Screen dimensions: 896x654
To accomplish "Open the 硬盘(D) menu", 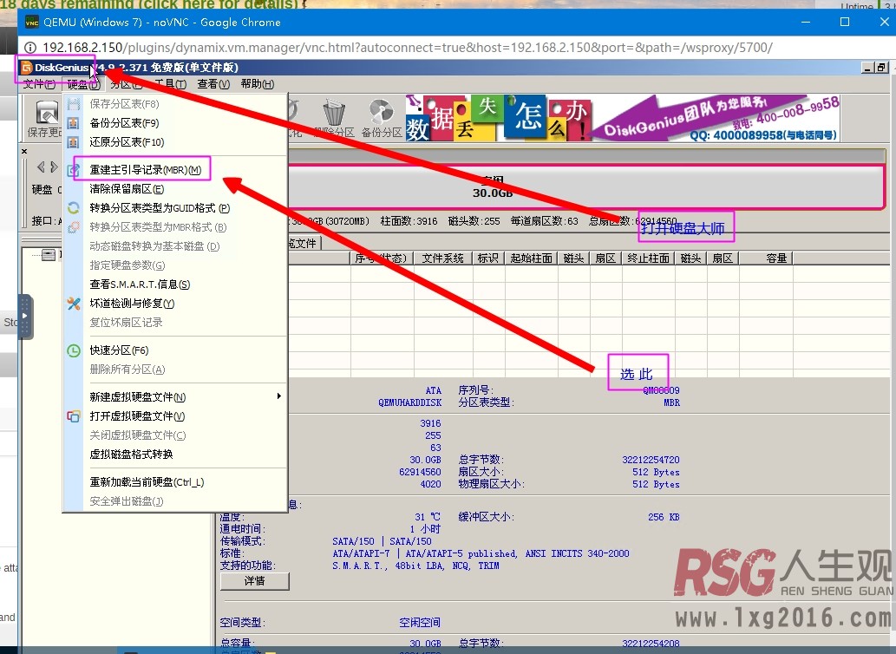I will (83, 84).
